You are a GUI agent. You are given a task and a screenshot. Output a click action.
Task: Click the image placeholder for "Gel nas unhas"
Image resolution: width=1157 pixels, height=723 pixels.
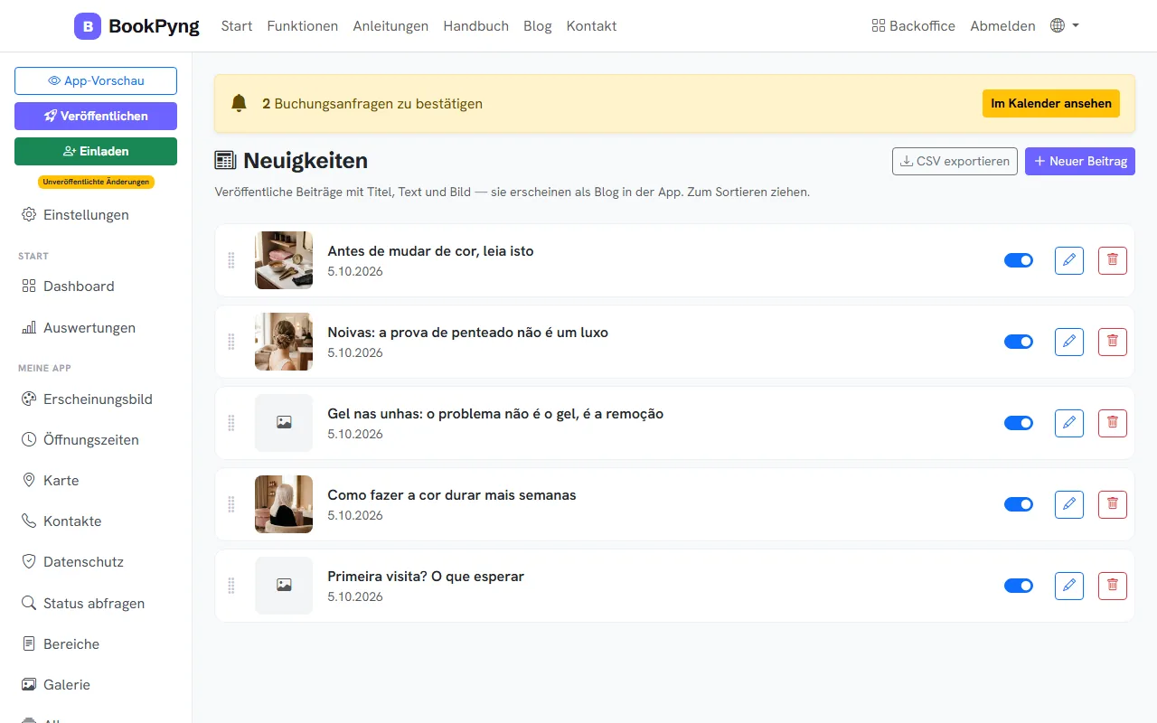click(284, 423)
